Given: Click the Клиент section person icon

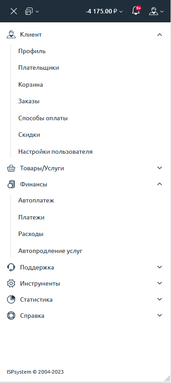Looking at the screenshot, I should tap(11, 34).
